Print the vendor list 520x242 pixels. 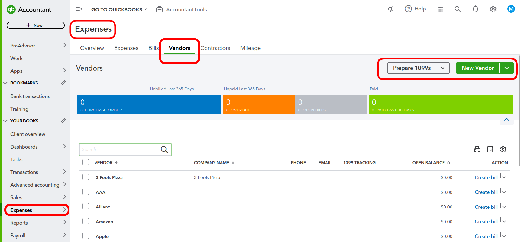477,149
